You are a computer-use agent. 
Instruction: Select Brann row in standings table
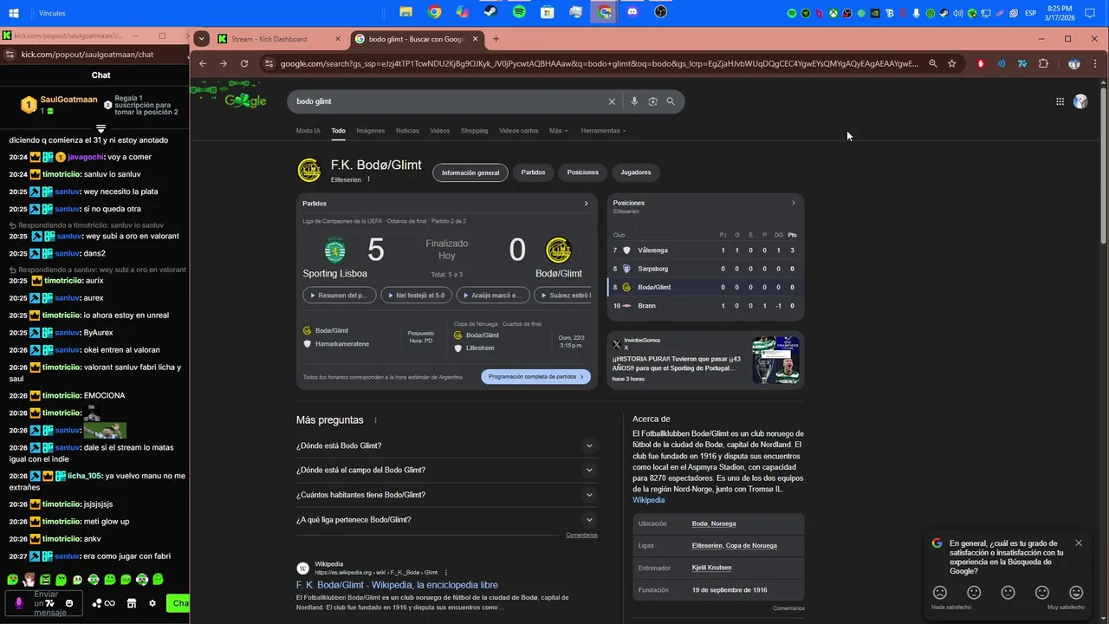point(705,306)
